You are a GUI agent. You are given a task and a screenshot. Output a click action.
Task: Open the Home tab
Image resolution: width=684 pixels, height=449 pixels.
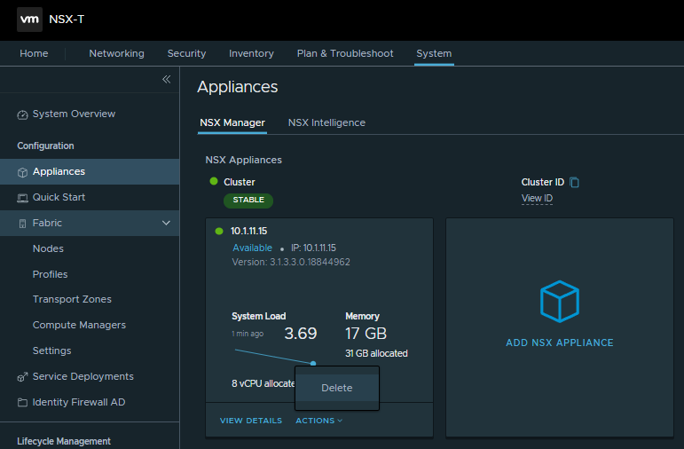(x=34, y=53)
